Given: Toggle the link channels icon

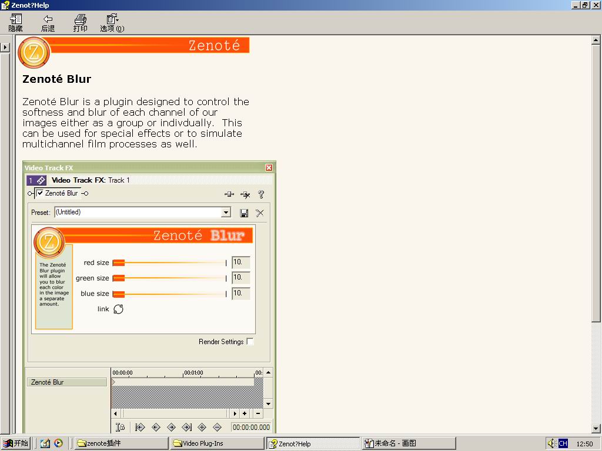Looking at the screenshot, I should coord(118,309).
